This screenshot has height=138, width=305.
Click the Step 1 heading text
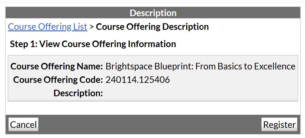point(93,44)
